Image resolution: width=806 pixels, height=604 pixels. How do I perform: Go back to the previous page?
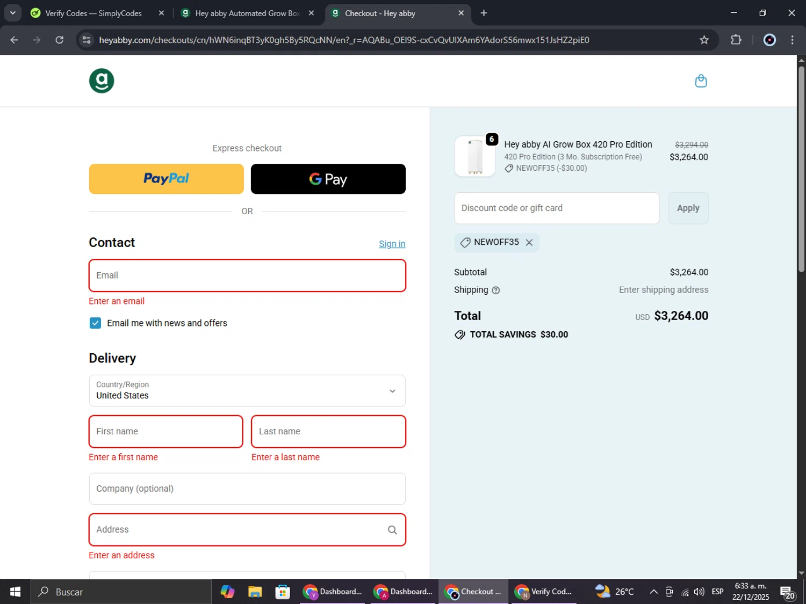point(15,40)
